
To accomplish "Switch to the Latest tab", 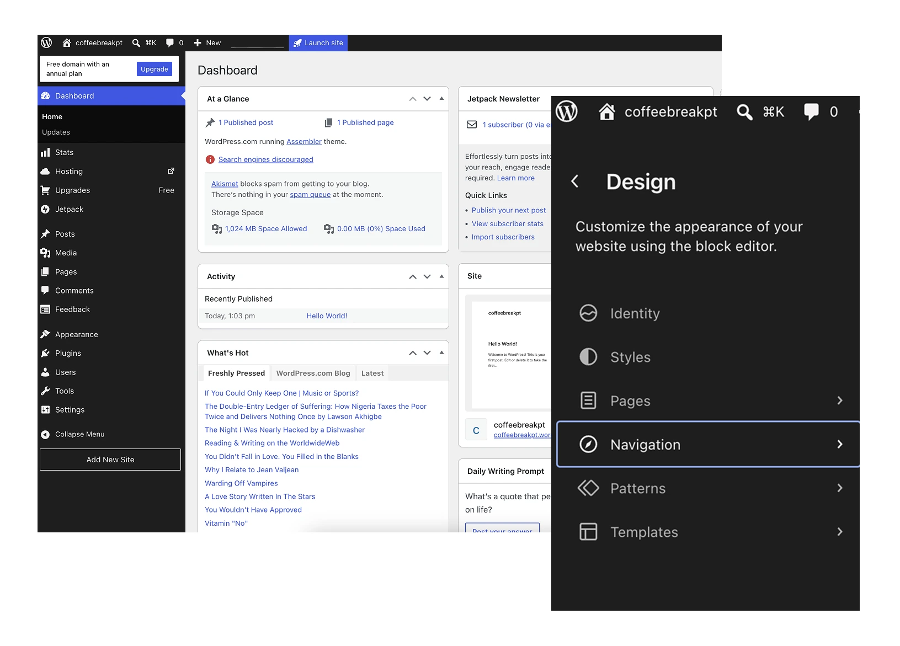I will 372,373.
